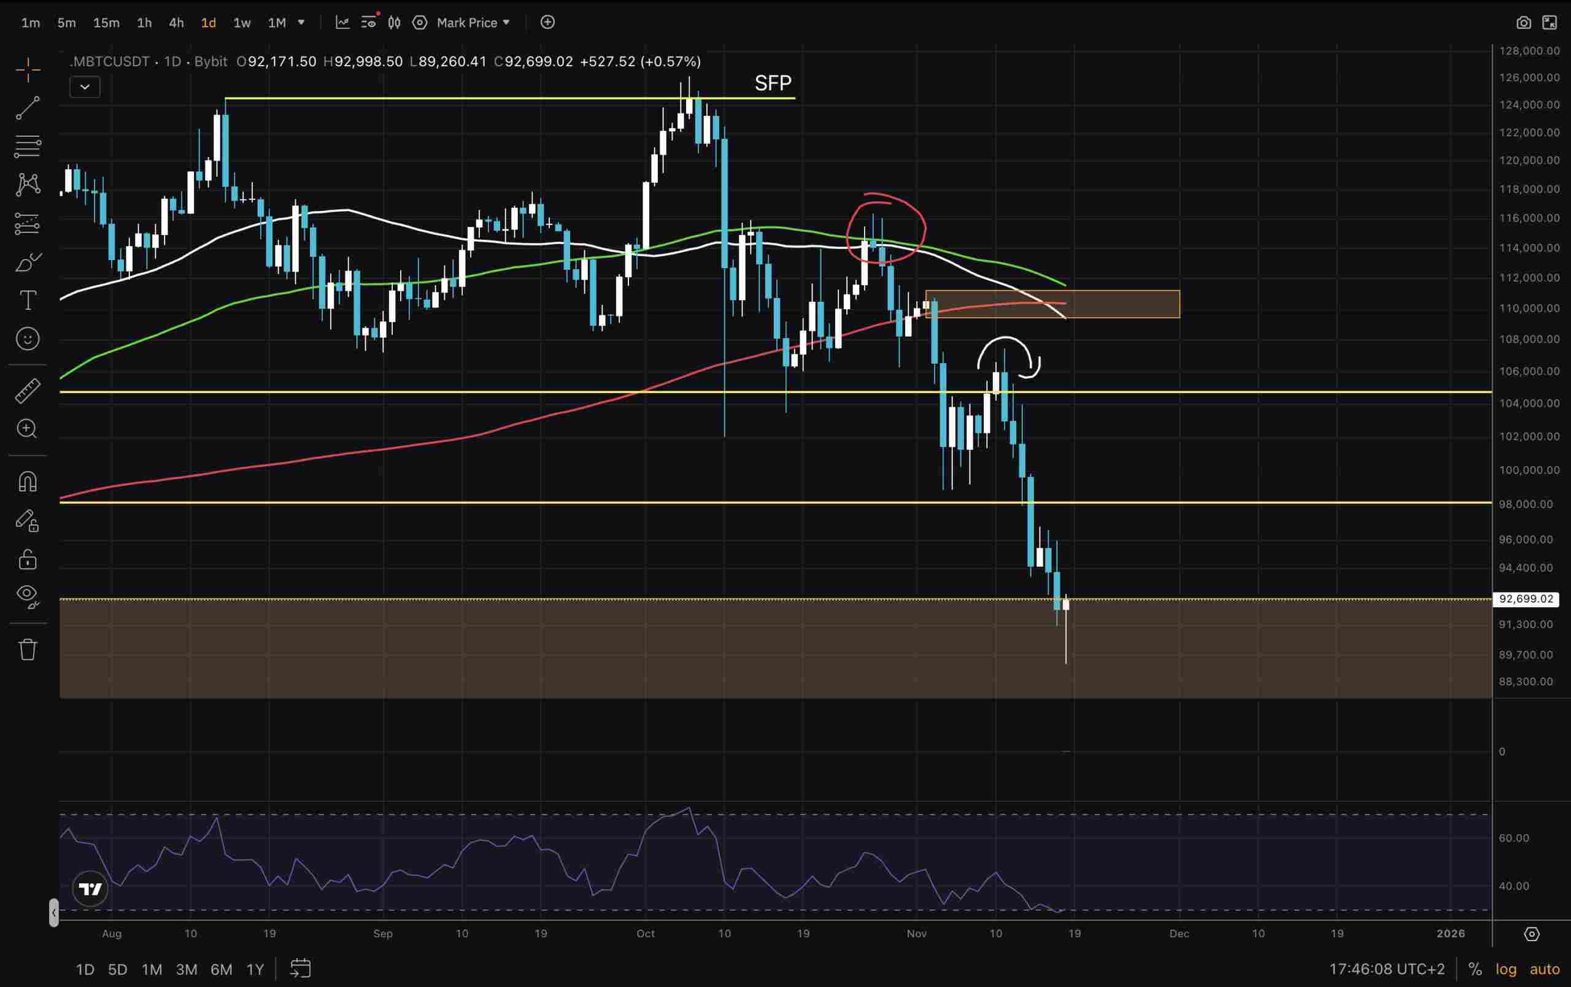The image size is (1571, 987).
Task: Switch to the 4h timeframe
Action: click(176, 23)
